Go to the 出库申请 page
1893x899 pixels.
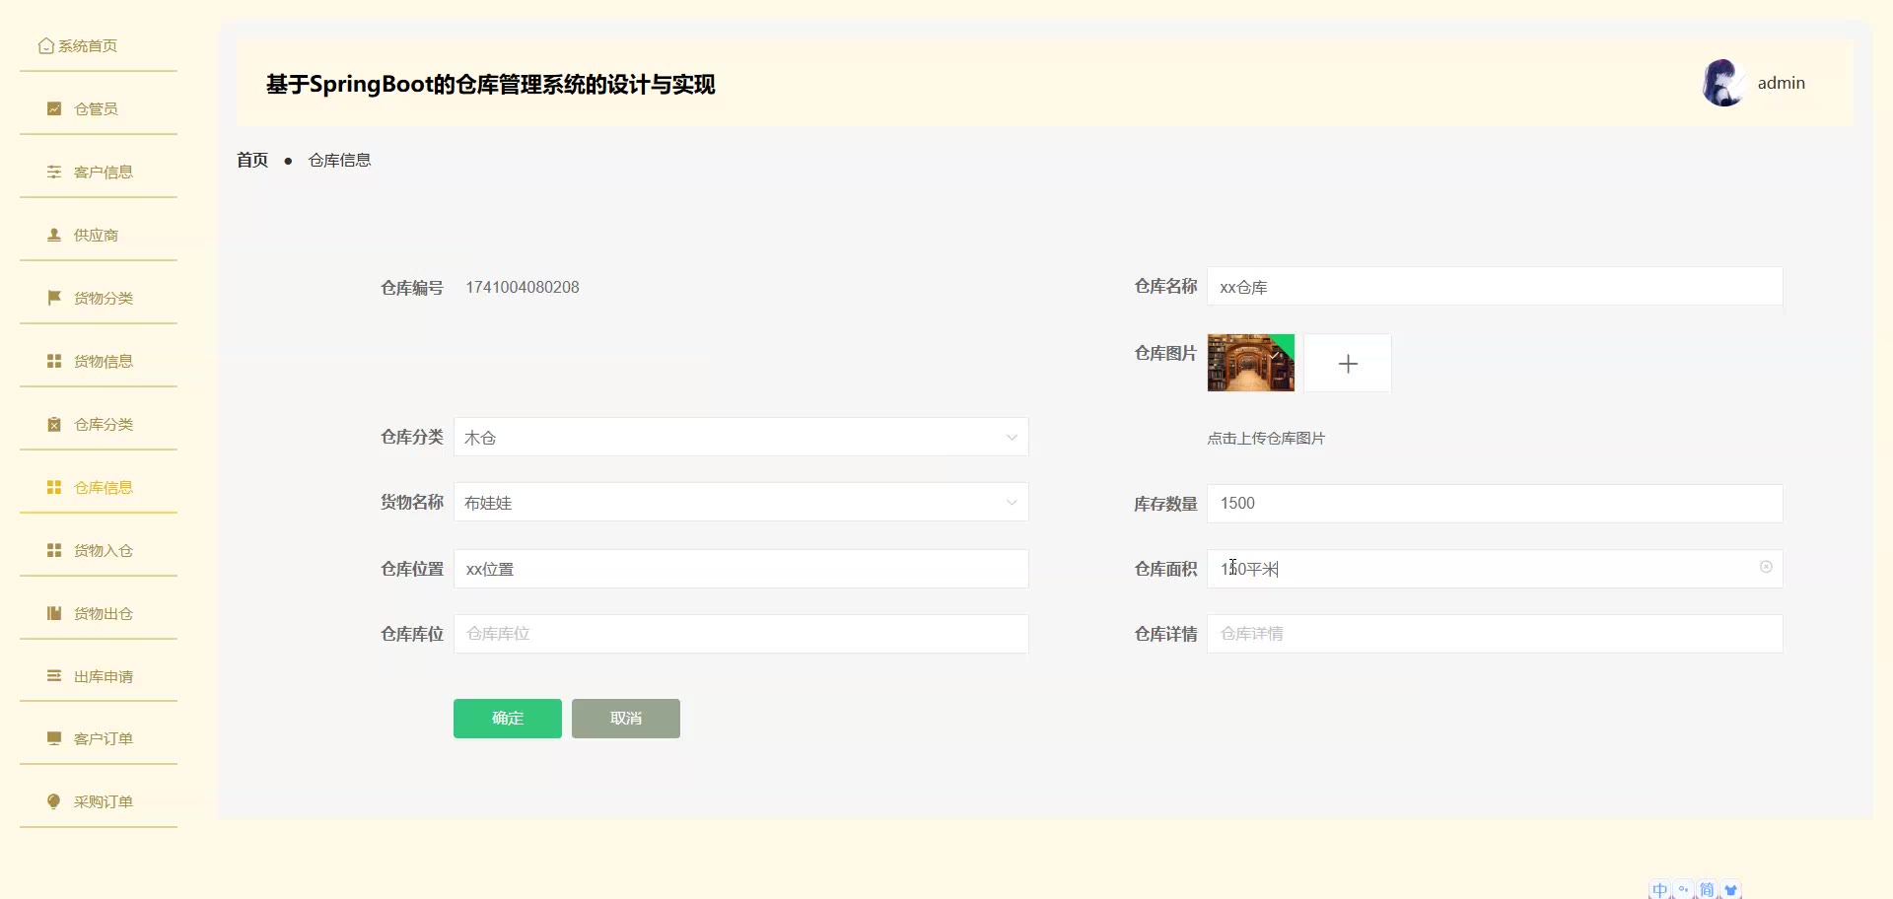point(99,676)
